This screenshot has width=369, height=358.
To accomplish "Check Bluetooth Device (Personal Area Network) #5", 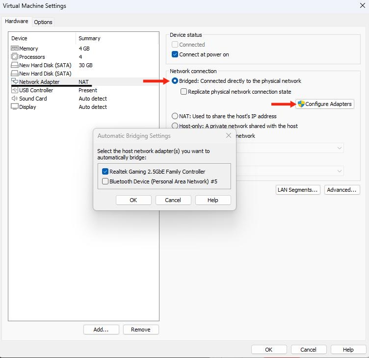I will (x=105, y=181).
